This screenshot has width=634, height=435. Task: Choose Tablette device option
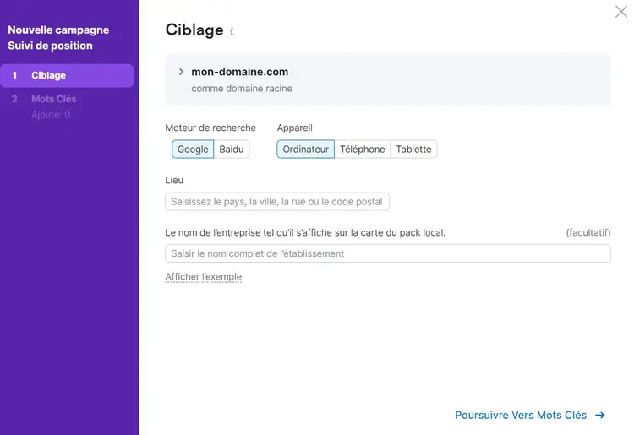pos(413,149)
